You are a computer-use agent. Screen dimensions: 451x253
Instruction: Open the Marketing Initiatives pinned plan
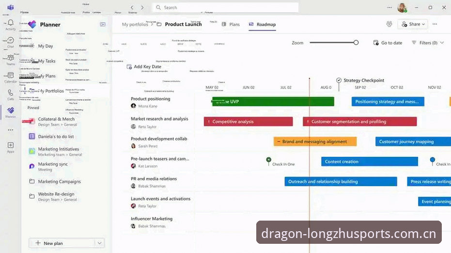pos(56,151)
